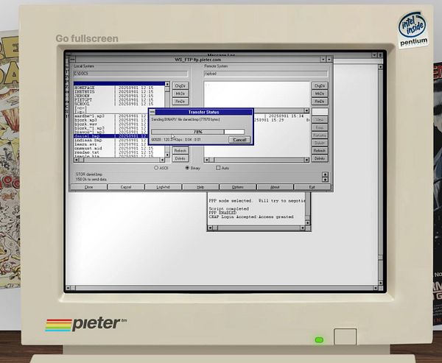Click the local directory list scroll-up arrow
Viewport: 442px width, 363px height.
click(167, 84)
